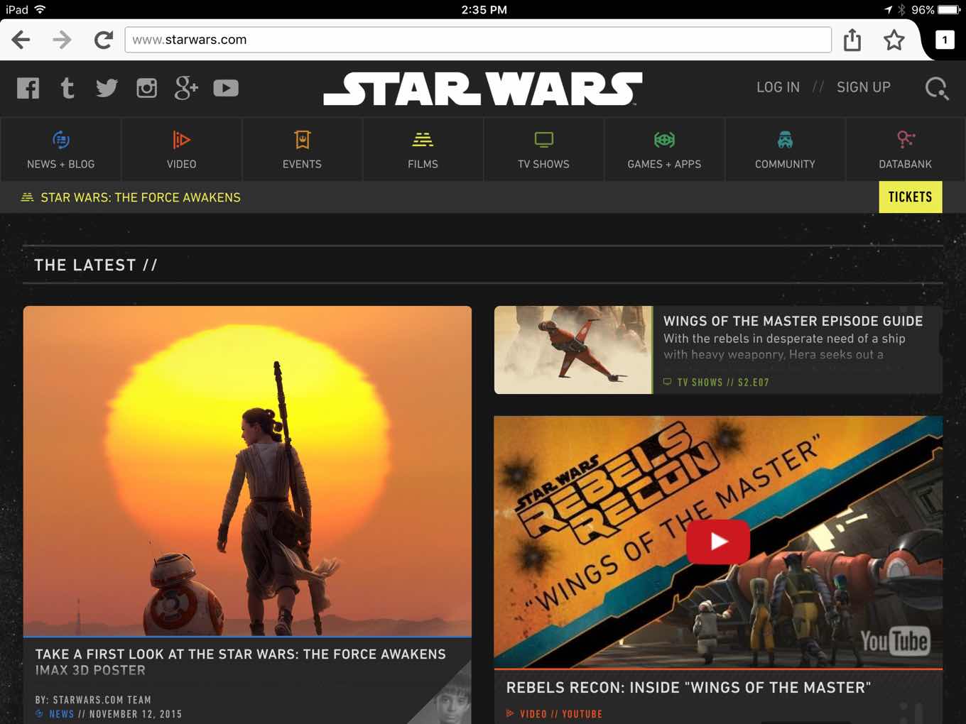This screenshot has height=724, width=966.
Task: Open the News + Blog menu item
Action: coord(61,150)
